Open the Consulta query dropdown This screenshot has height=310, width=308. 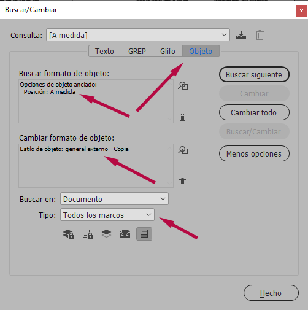coord(138,35)
